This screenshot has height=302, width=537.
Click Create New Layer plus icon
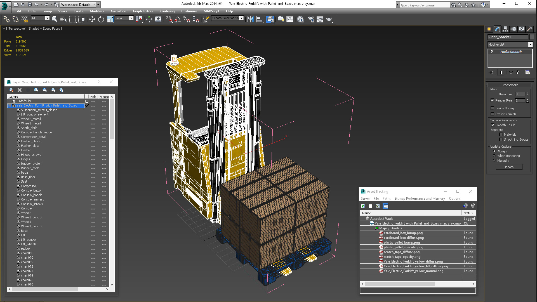click(28, 90)
